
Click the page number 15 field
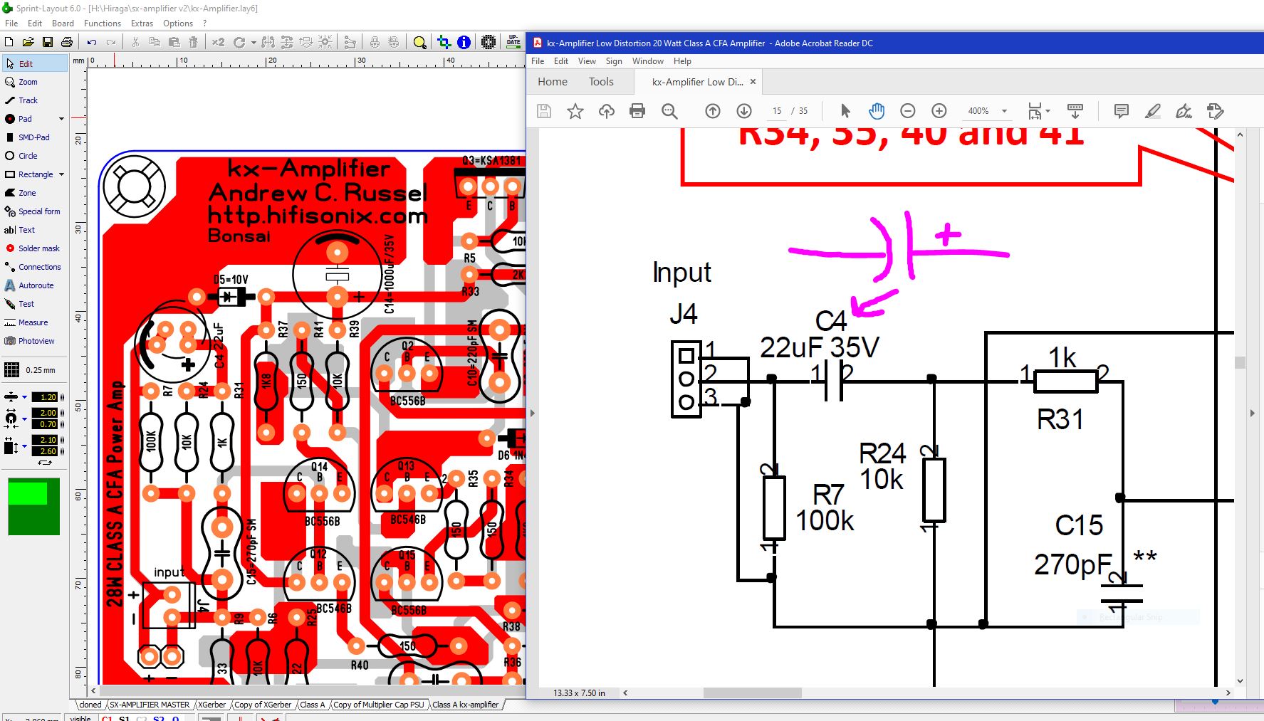777,111
